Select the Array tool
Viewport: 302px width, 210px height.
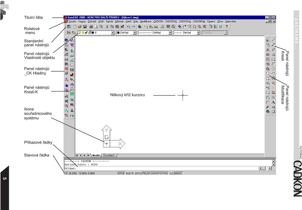pyautogui.click(x=268, y=59)
